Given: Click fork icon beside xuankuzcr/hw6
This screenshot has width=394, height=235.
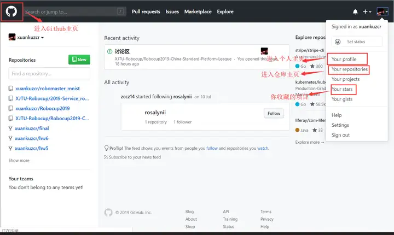Looking at the screenshot, I should [10, 138].
